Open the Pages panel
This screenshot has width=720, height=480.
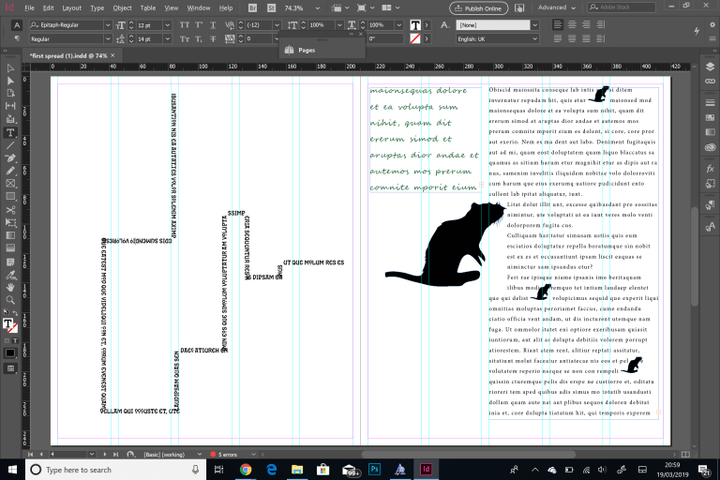307,50
